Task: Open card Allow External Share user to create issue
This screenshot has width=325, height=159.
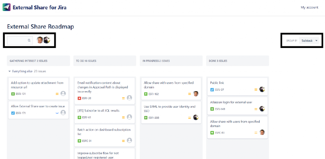Action: [38, 110]
